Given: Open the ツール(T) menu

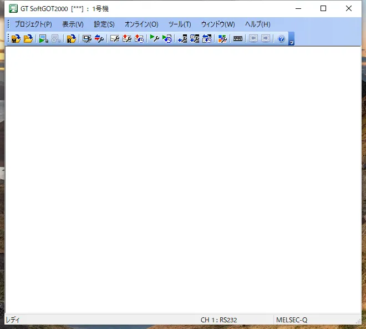Looking at the screenshot, I should [180, 24].
